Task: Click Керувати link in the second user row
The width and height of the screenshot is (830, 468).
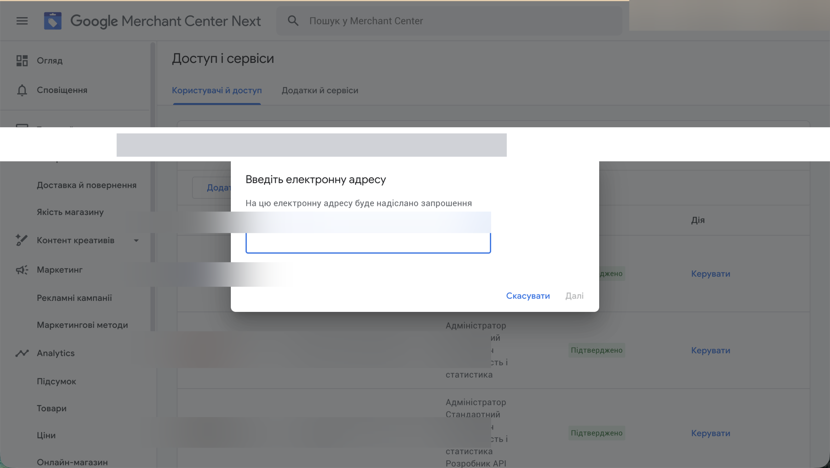Action: pyautogui.click(x=711, y=350)
